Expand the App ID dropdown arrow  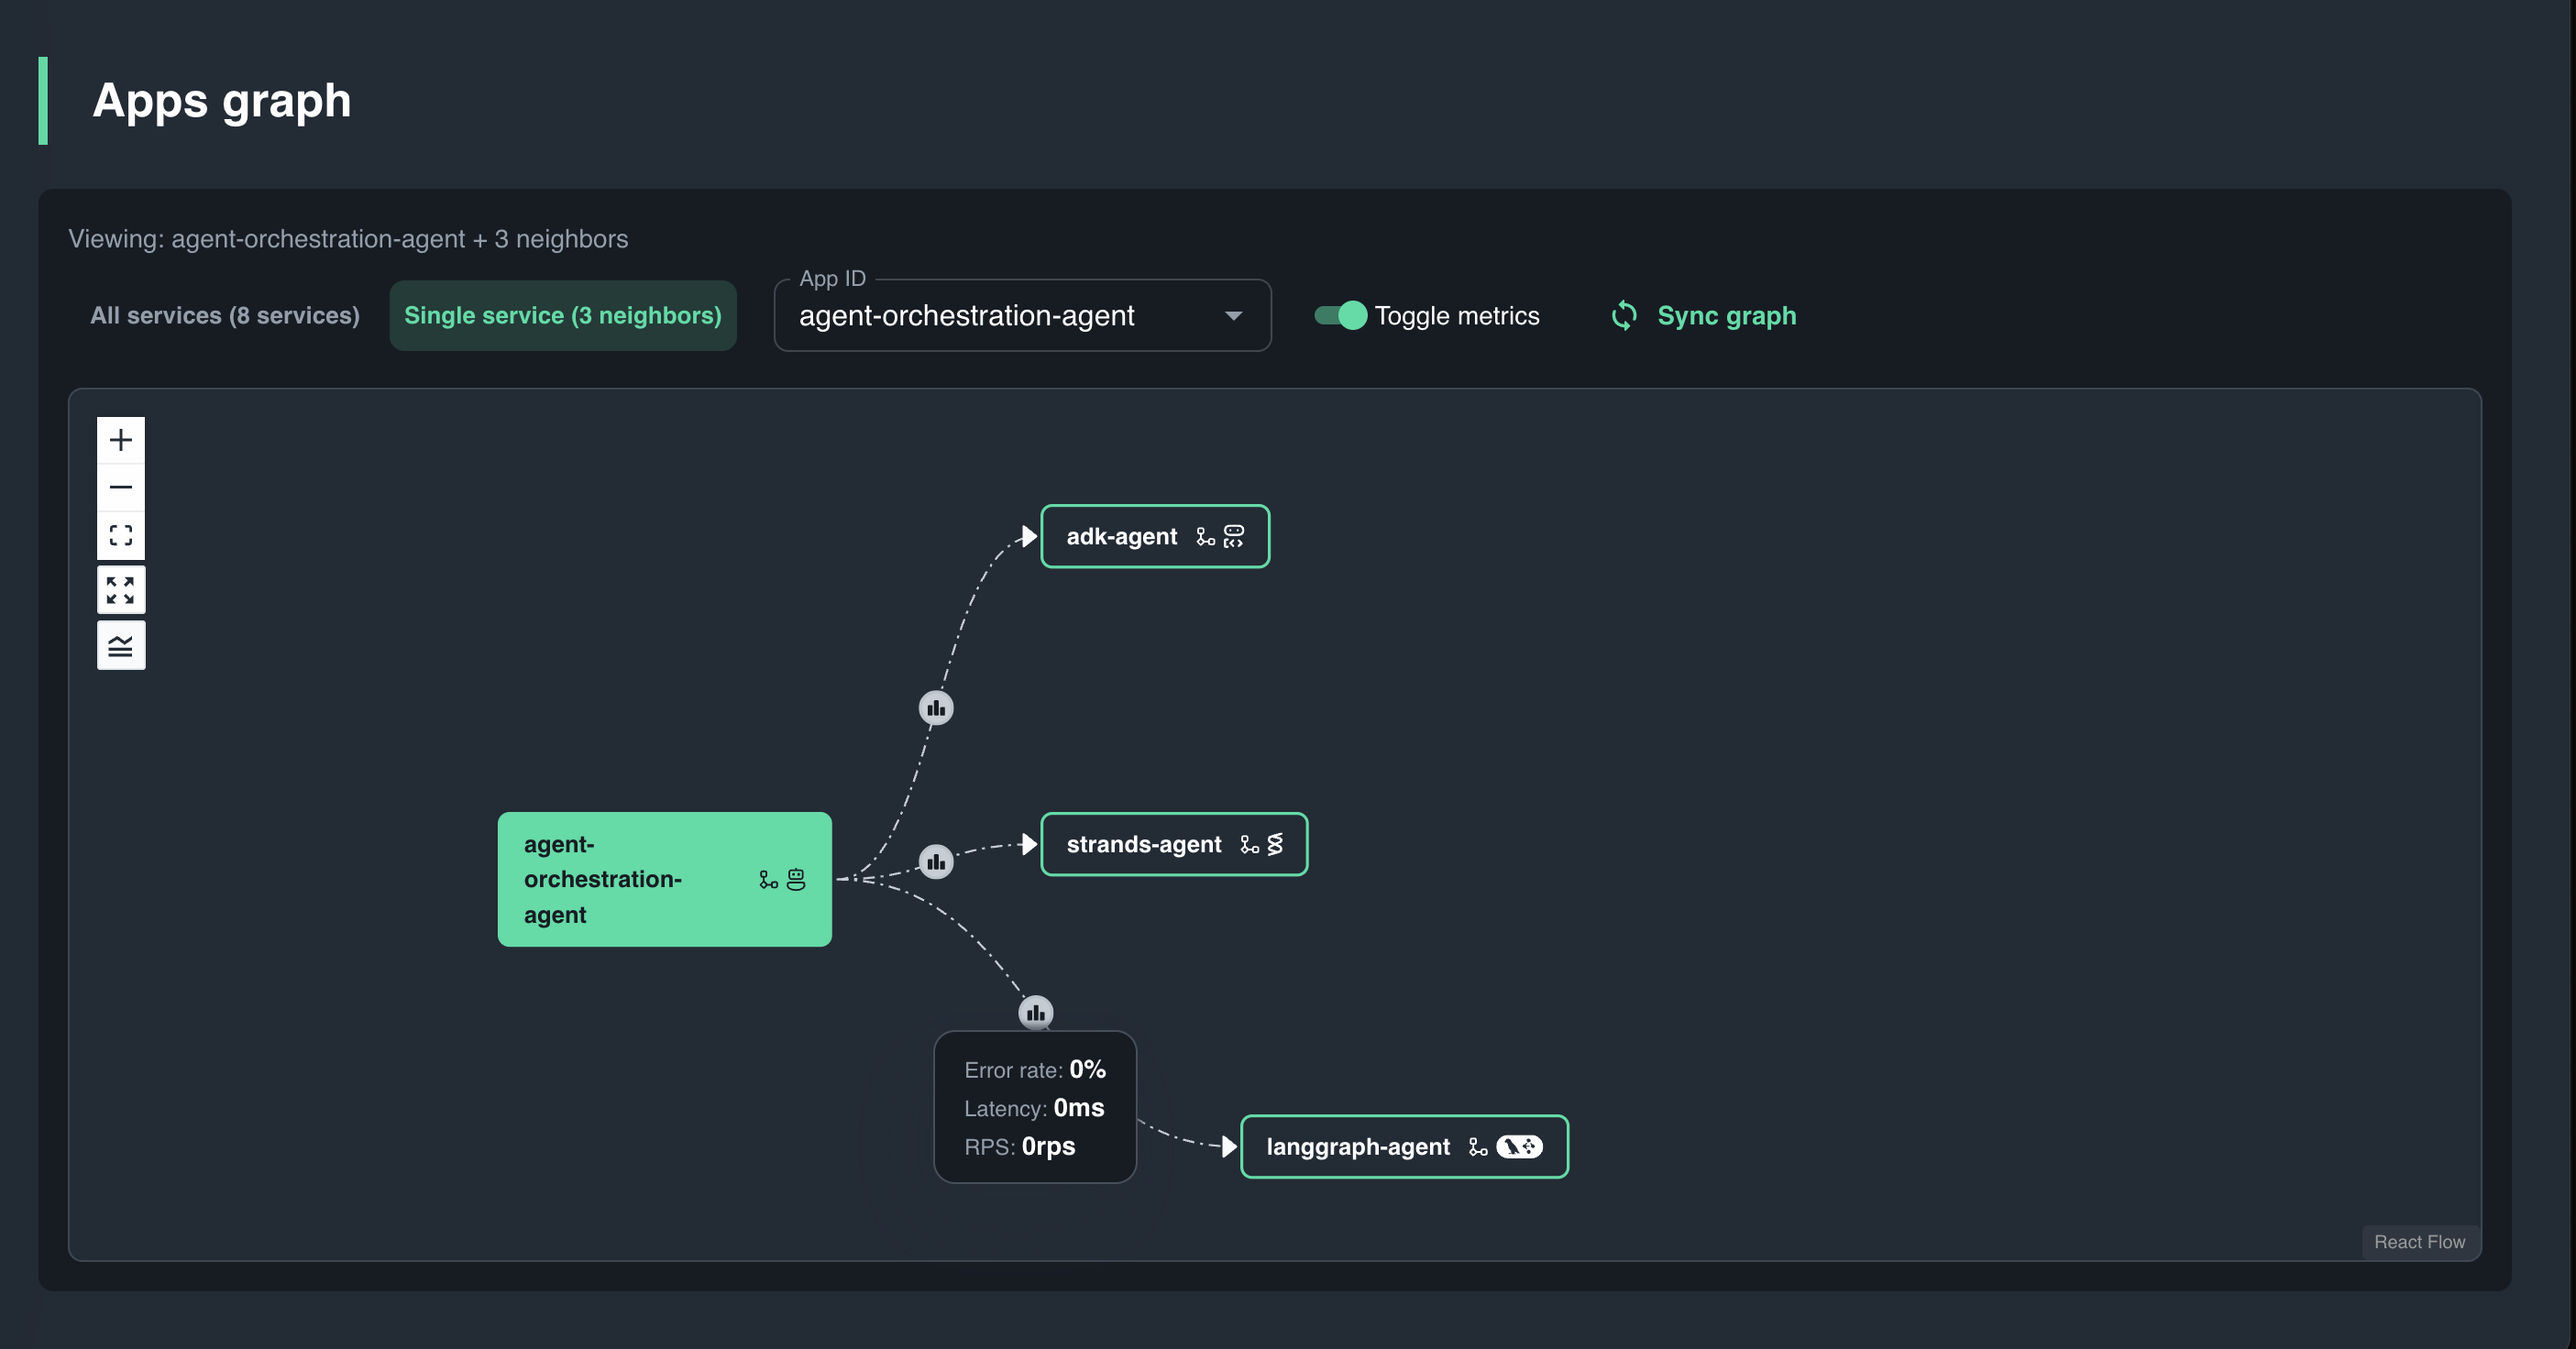(1234, 316)
